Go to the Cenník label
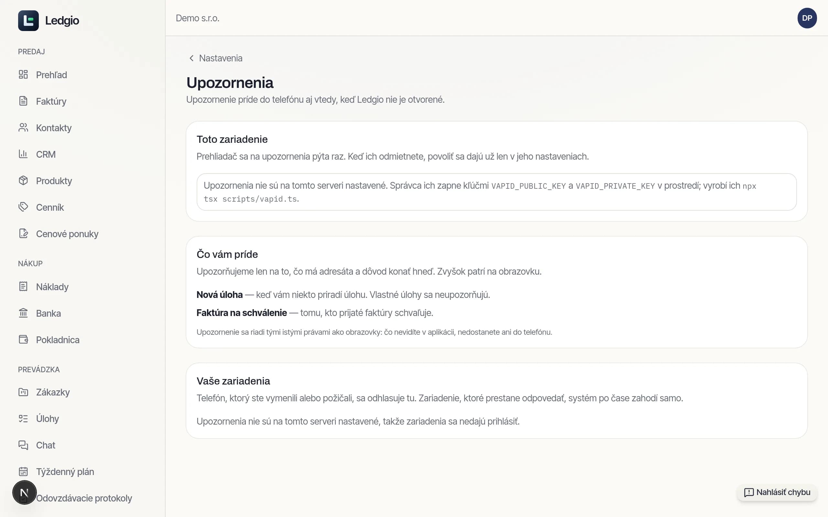 50,207
